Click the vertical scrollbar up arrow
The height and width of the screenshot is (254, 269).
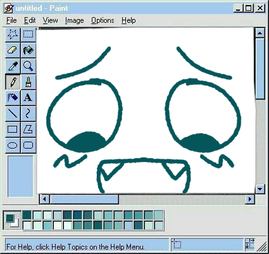coord(260,33)
